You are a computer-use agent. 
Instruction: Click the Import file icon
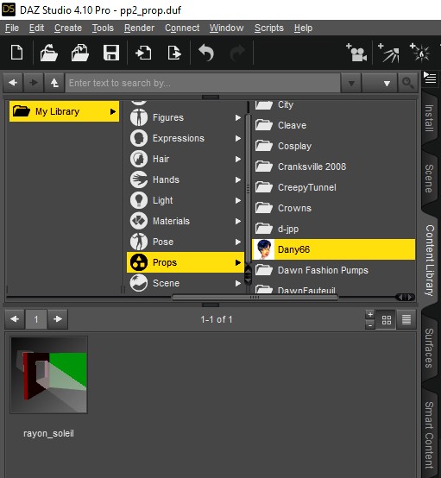point(143,53)
